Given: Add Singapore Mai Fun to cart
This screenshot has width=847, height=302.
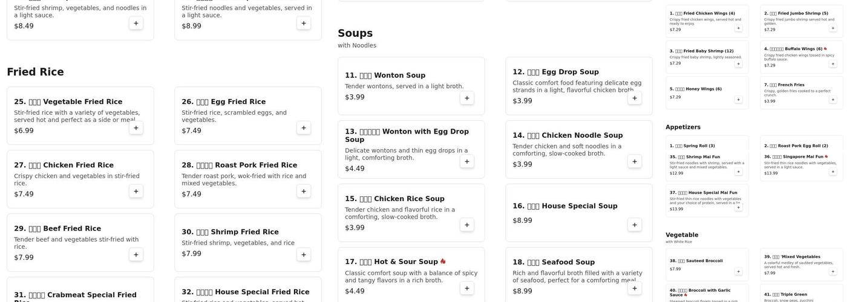Looking at the screenshot, I should 832,172.
